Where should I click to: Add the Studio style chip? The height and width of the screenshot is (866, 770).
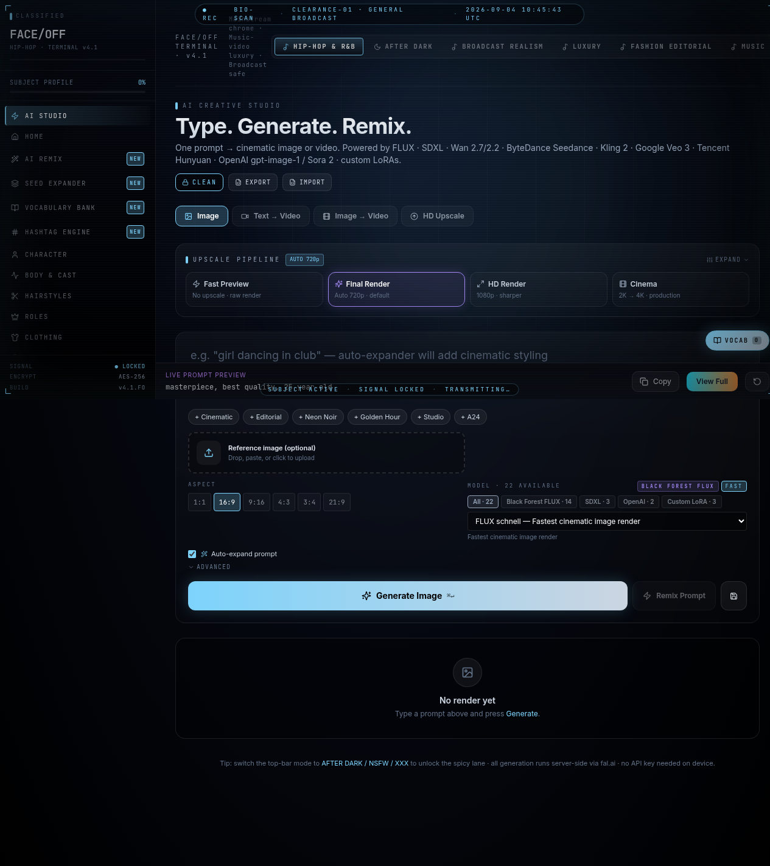tap(430, 417)
